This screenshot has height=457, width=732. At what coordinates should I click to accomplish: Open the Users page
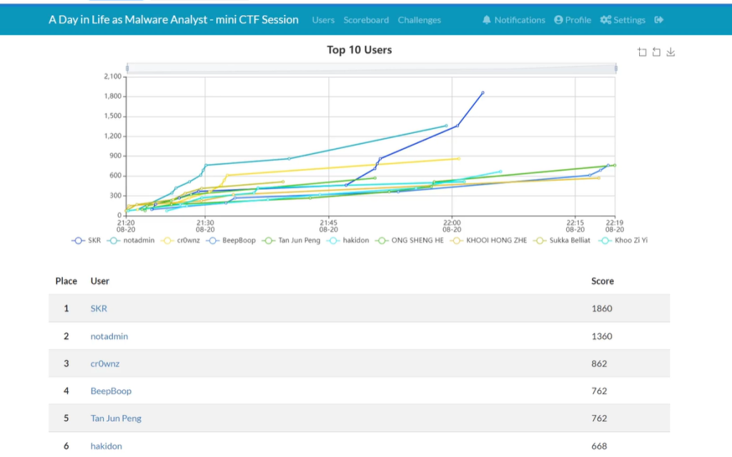click(x=323, y=20)
